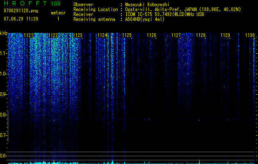258x164 pixels.
Task: Click the timestamp 07.06.29 11:20
Action: 21,19
